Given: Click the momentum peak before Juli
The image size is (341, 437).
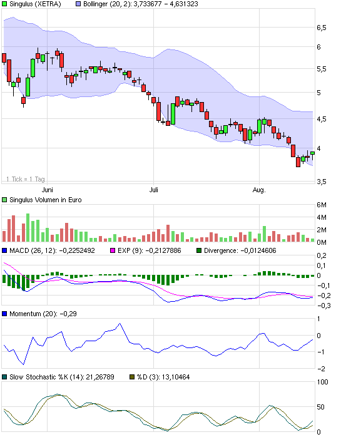Looking at the screenshot, I should pyautogui.click(x=120, y=324).
